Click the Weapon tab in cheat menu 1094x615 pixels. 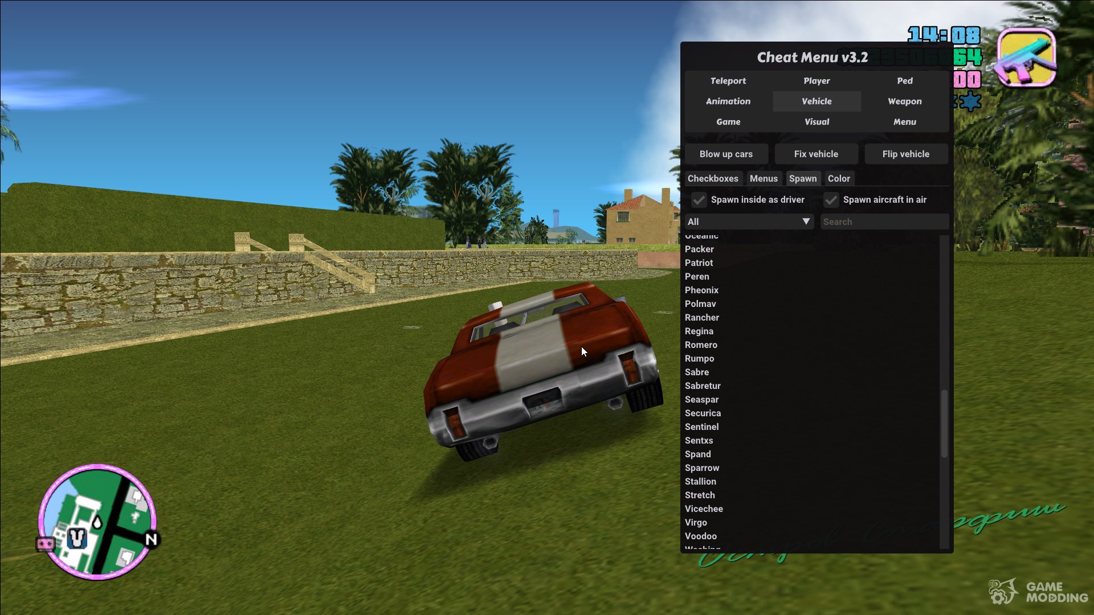point(905,101)
